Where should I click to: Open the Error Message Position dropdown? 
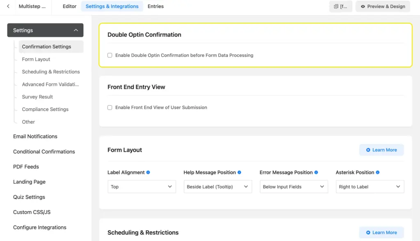[x=294, y=187]
